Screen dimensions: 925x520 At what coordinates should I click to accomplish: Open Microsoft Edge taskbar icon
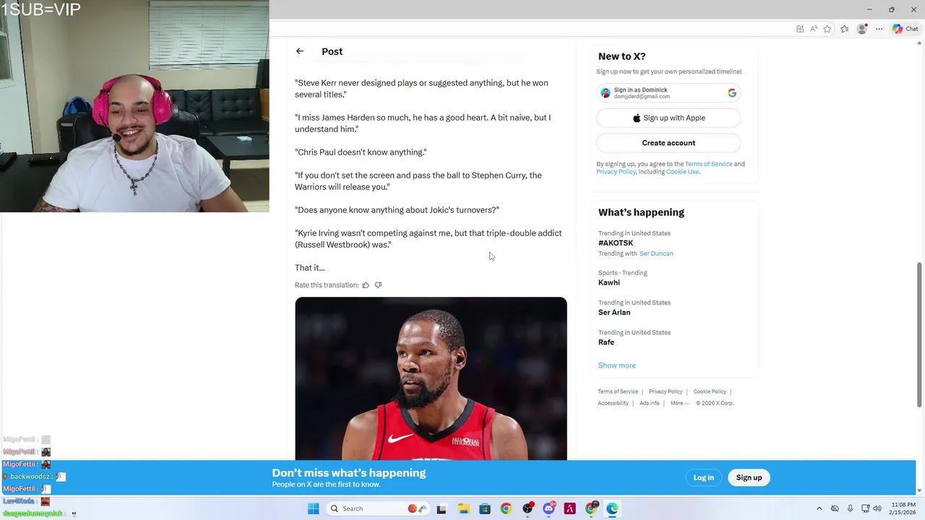point(612,508)
